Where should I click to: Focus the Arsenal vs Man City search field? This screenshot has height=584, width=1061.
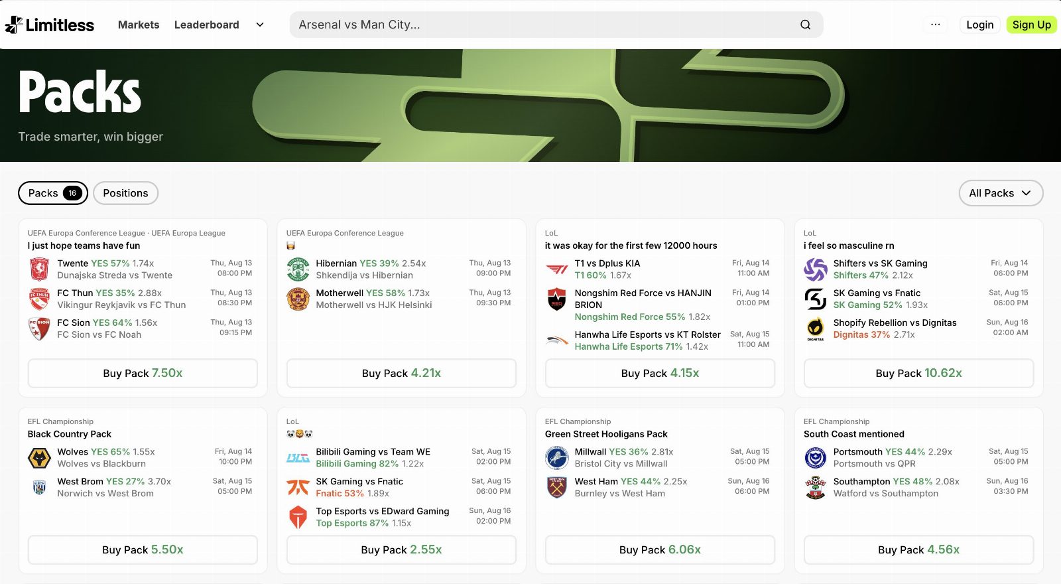(x=556, y=25)
